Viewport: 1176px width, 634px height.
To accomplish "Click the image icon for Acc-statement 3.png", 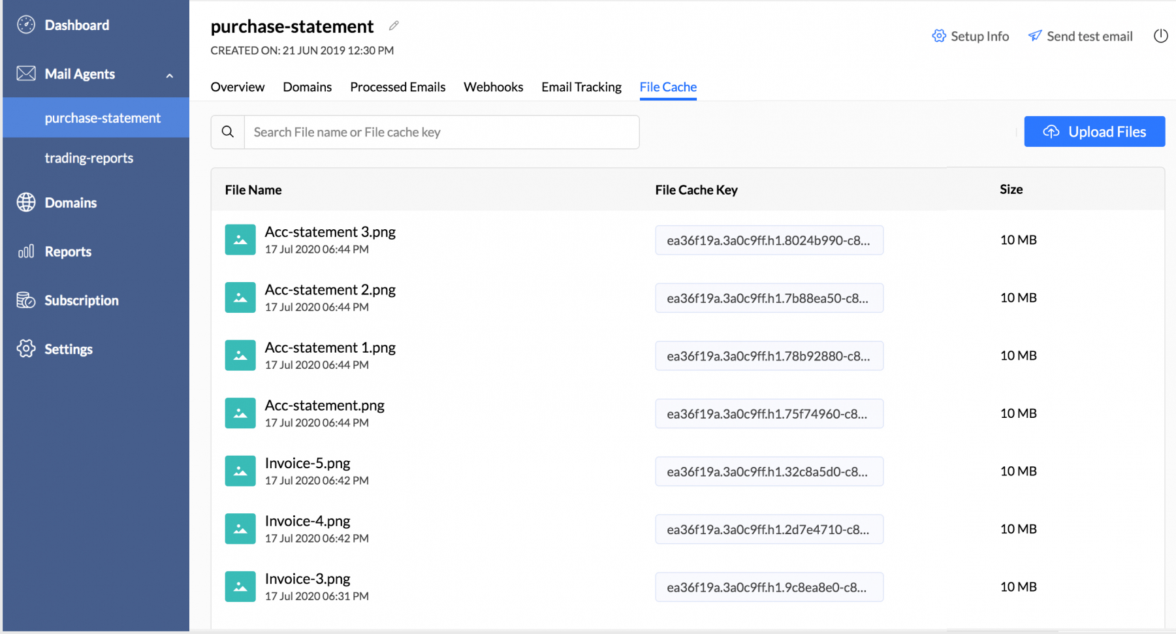I will (x=240, y=240).
